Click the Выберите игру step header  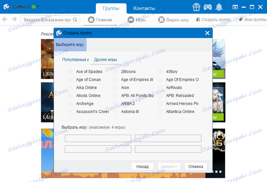[70, 45]
